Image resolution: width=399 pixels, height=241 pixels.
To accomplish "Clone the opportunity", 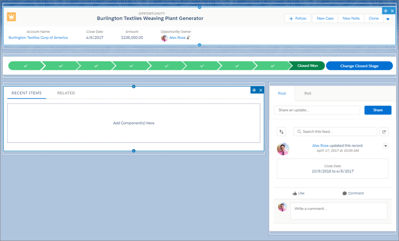I will click(374, 19).
